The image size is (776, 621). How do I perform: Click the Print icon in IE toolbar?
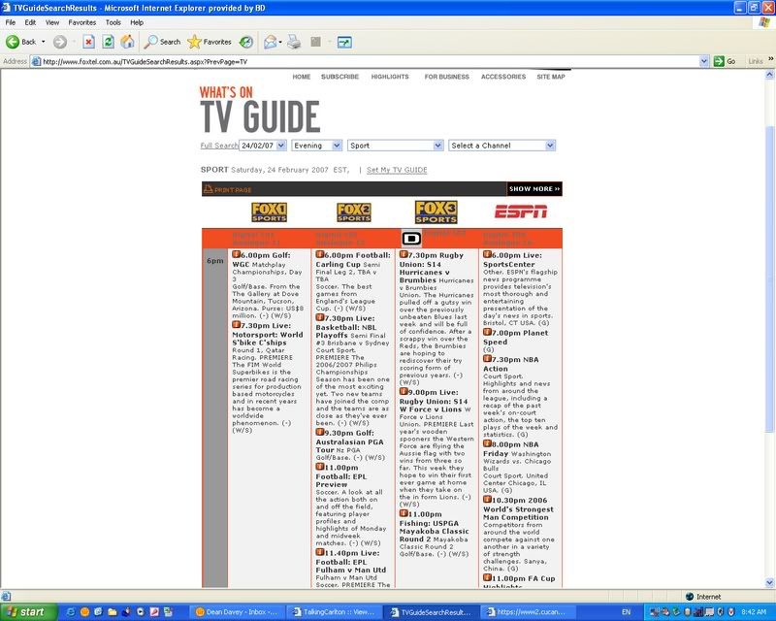pos(294,42)
